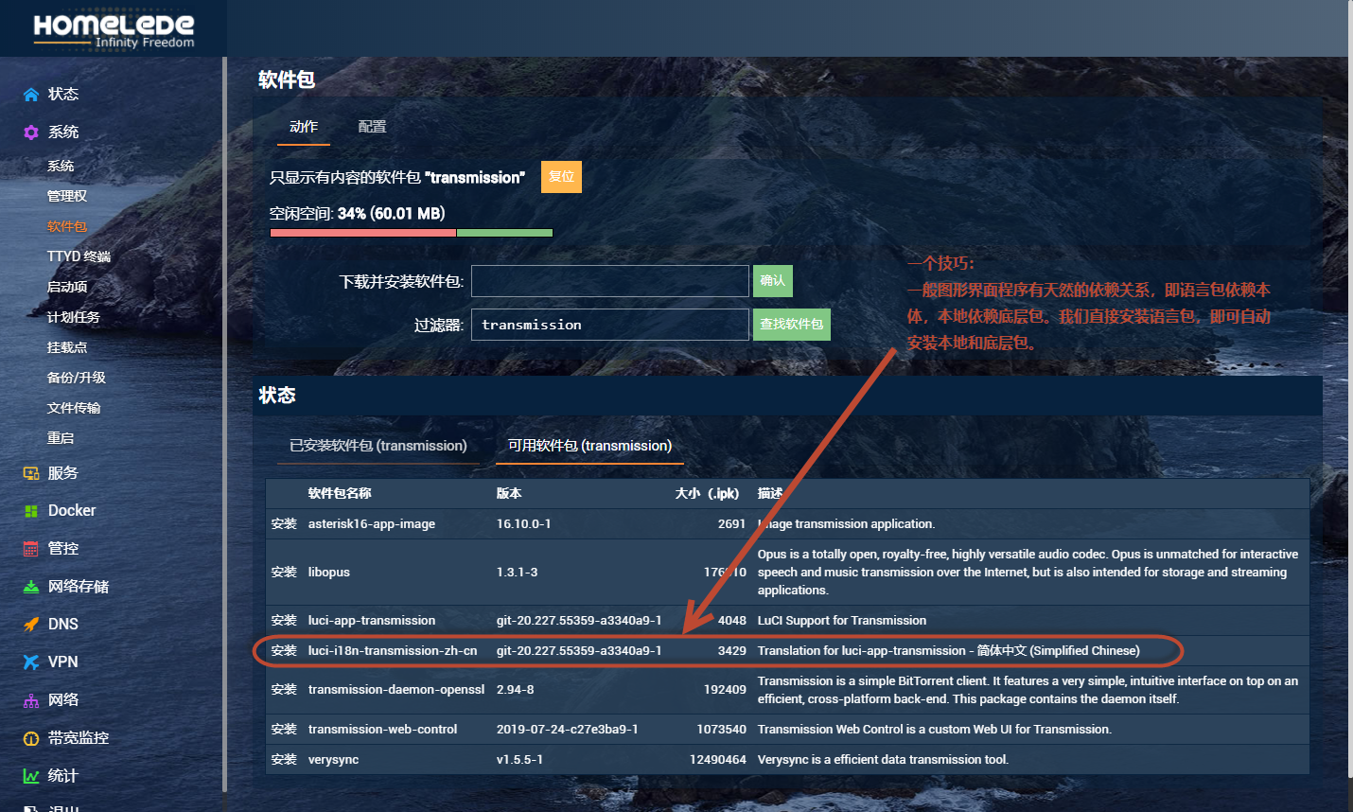The width and height of the screenshot is (1353, 812).
Task: Expand the Docker sidebar menu
Action: coord(72,510)
